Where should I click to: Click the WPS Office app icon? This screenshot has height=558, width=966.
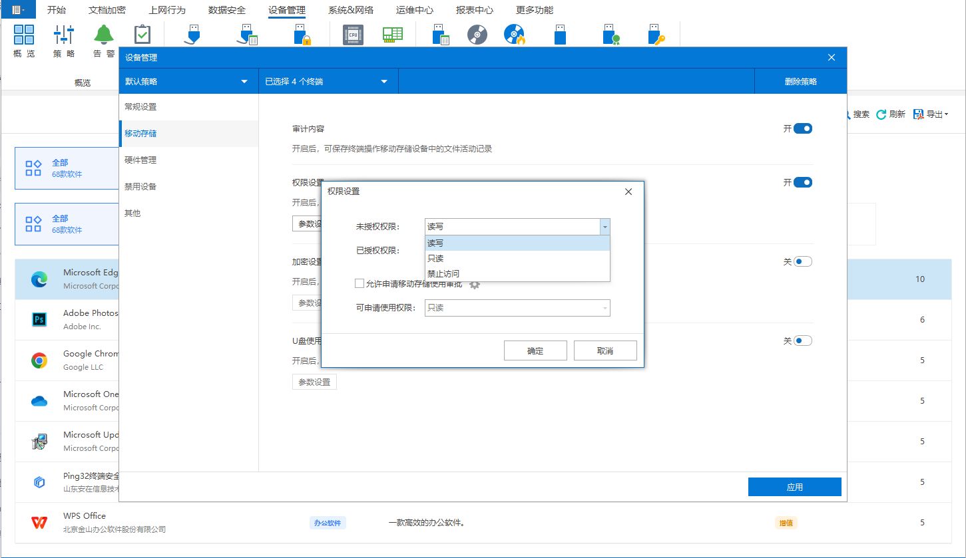click(x=39, y=523)
